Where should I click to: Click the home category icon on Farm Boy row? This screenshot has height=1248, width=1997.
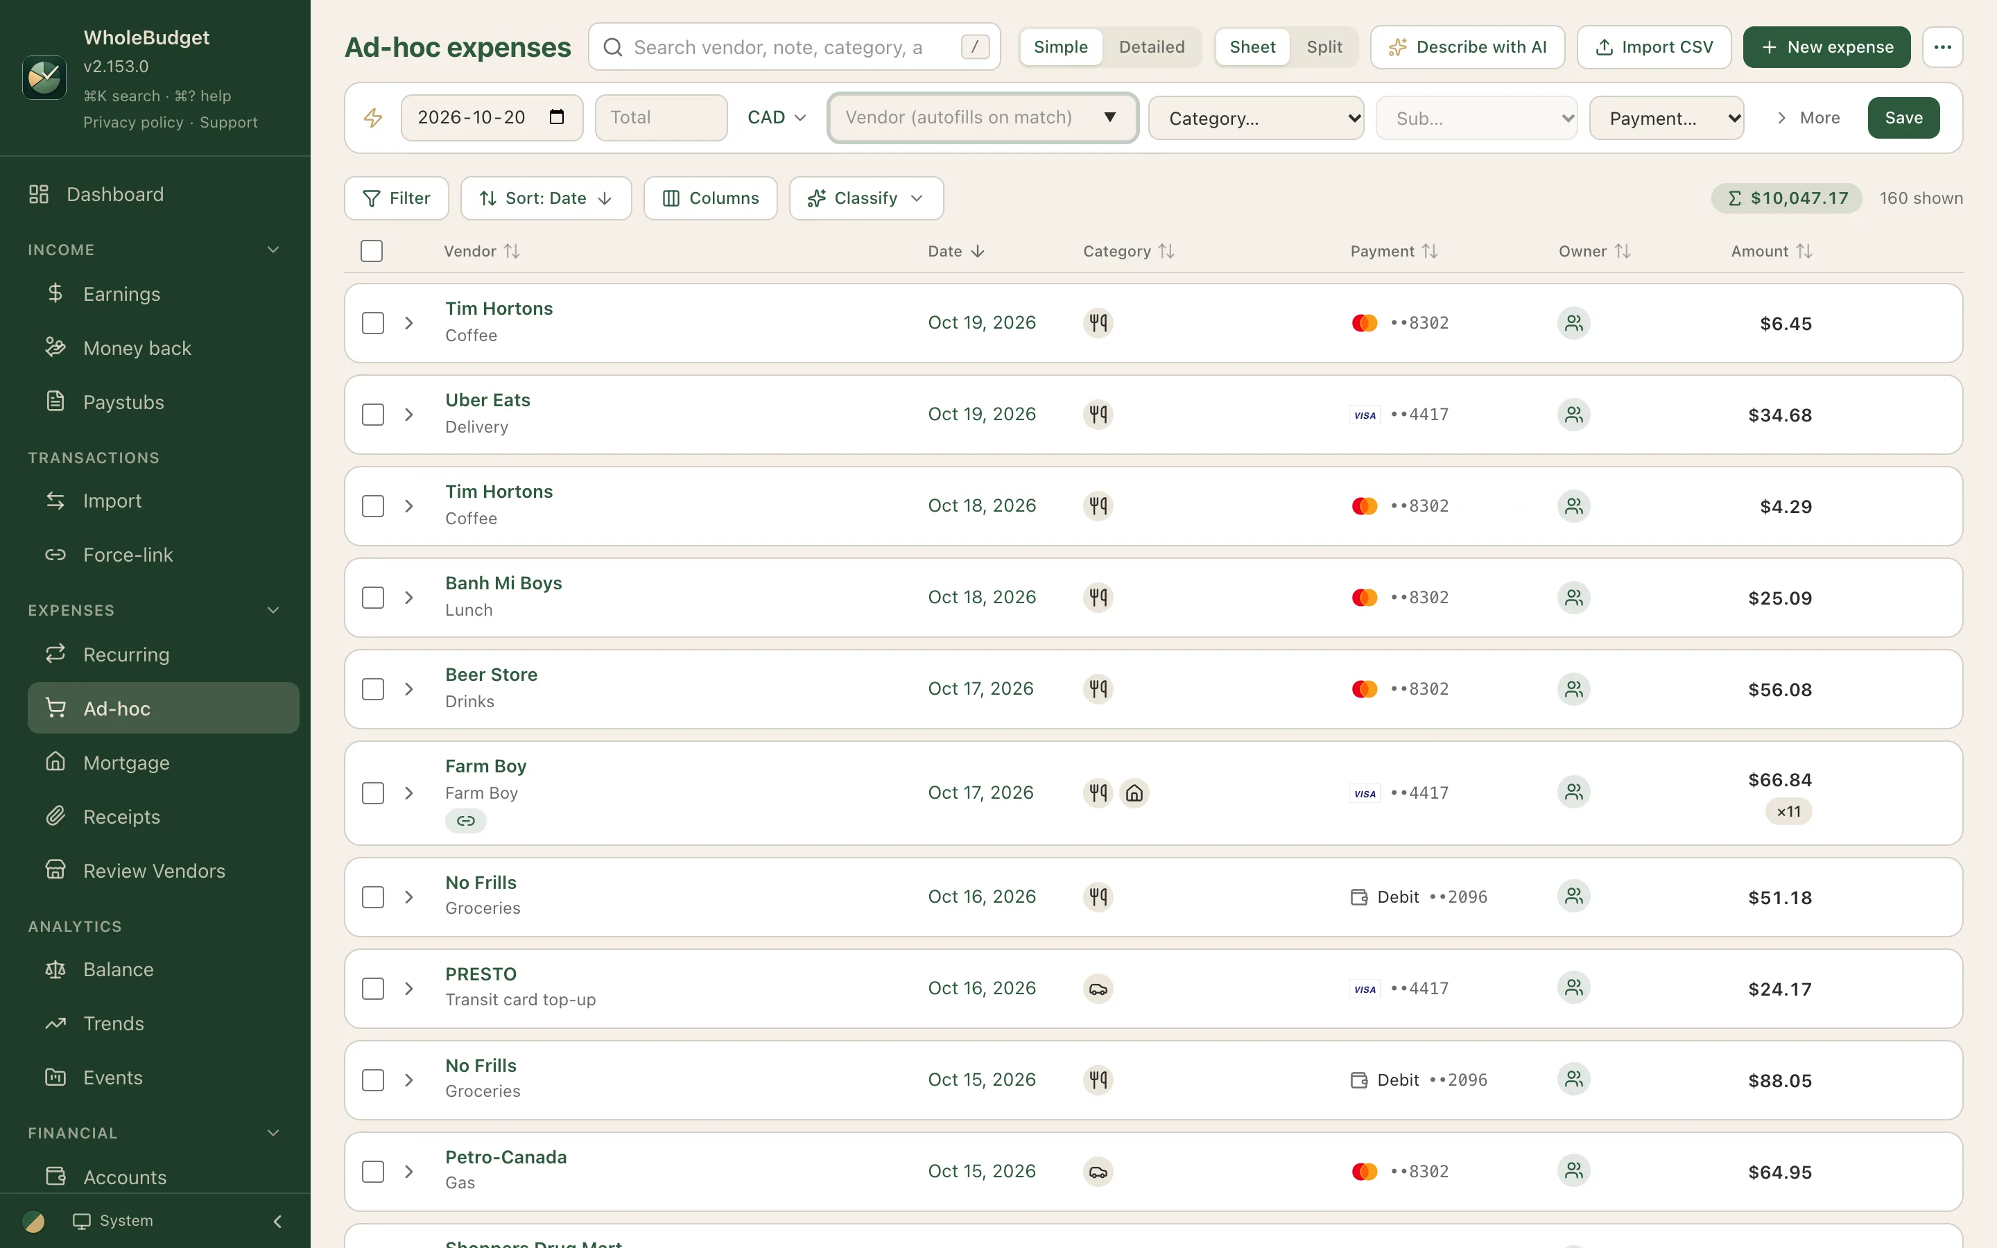(x=1134, y=793)
